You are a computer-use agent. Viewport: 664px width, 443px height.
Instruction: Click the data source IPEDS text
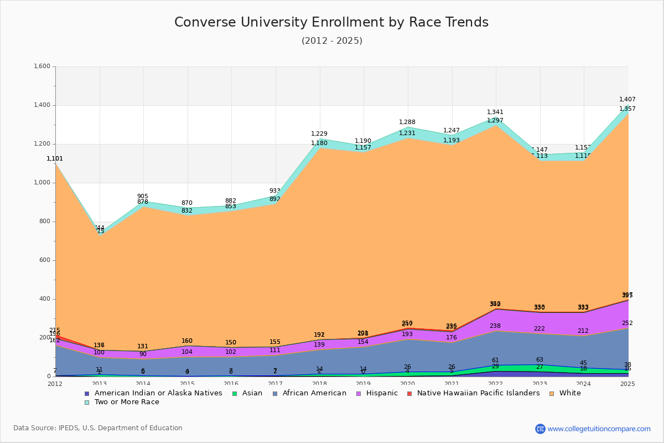coord(98,428)
